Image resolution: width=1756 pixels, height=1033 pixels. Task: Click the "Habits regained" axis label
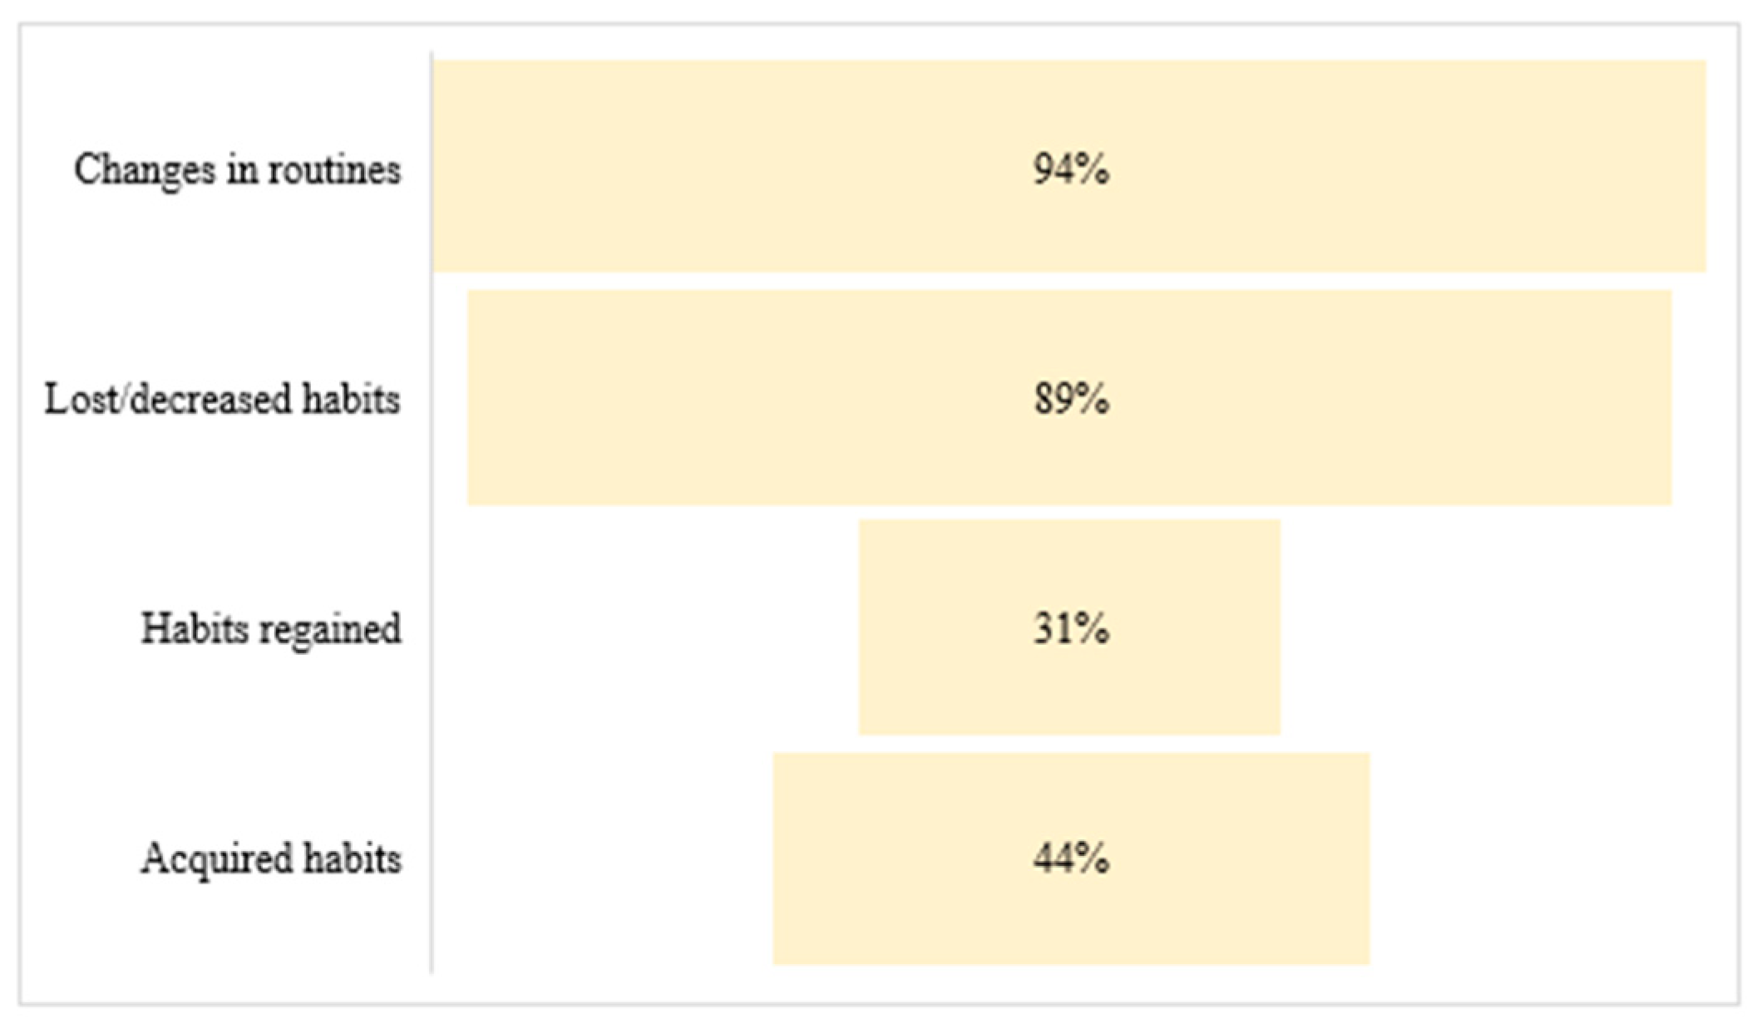271,628
